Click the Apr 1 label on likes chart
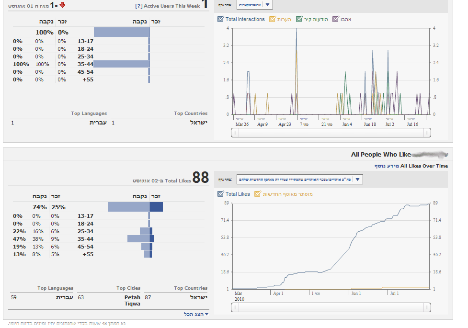468x328 pixels. coord(278,294)
